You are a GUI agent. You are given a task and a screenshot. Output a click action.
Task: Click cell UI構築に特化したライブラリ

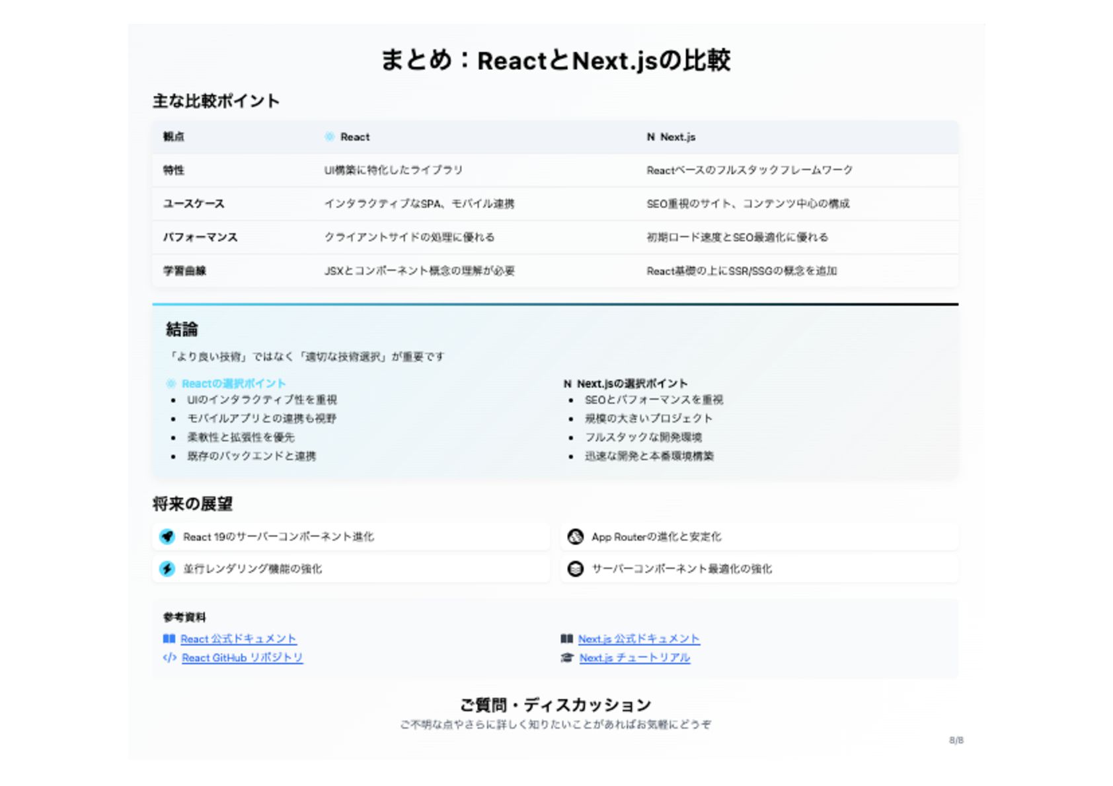[x=393, y=170]
